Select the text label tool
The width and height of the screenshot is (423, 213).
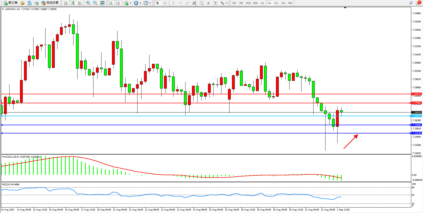(x=215, y=3)
